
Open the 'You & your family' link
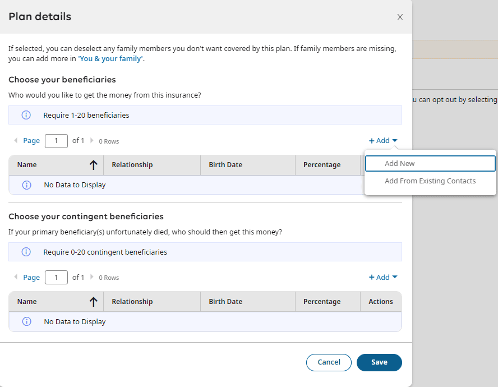pyautogui.click(x=110, y=58)
